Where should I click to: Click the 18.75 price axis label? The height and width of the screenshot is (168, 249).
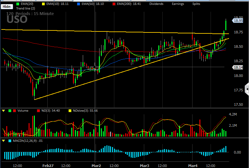[238, 32]
